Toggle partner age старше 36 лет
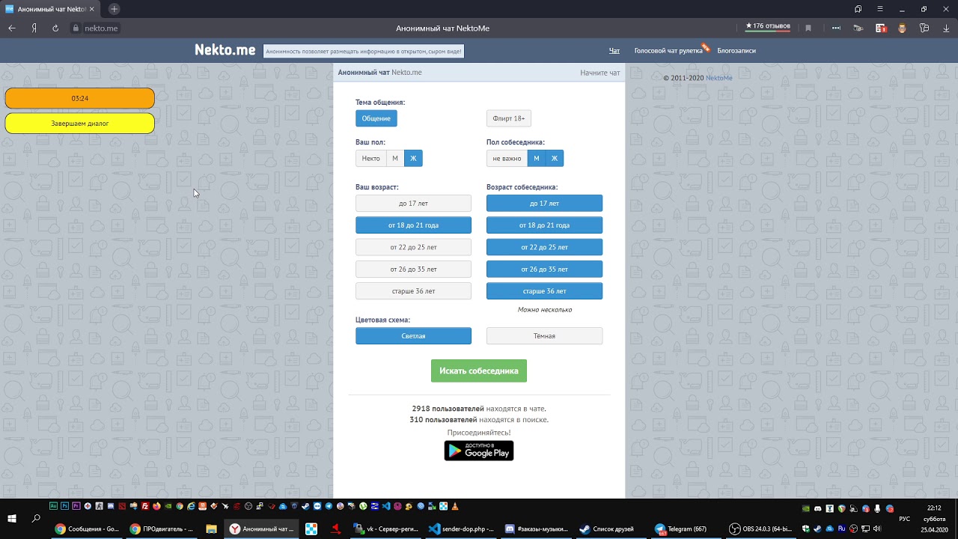Viewport: 958px width, 539px height. pyautogui.click(x=544, y=290)
